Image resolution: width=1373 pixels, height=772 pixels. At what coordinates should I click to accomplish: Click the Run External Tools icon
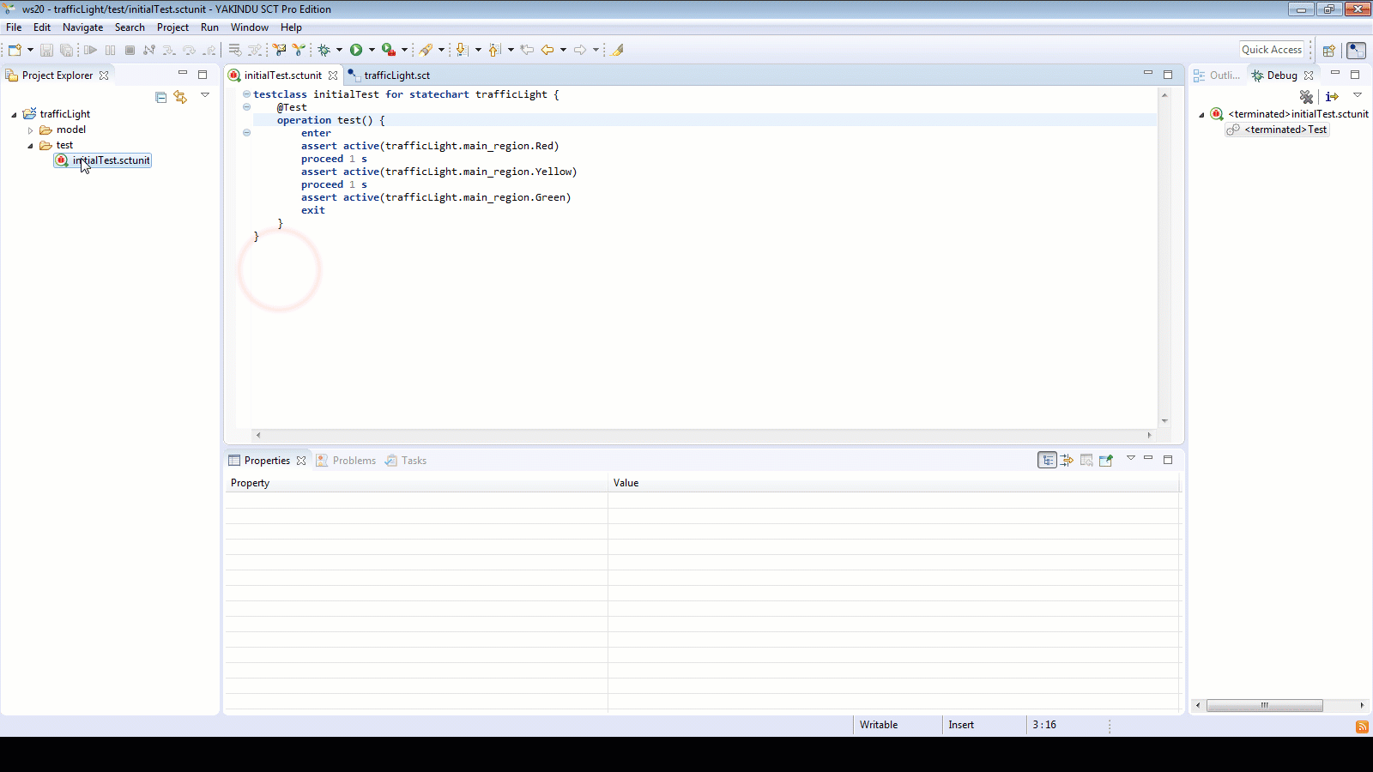point(389,50)
